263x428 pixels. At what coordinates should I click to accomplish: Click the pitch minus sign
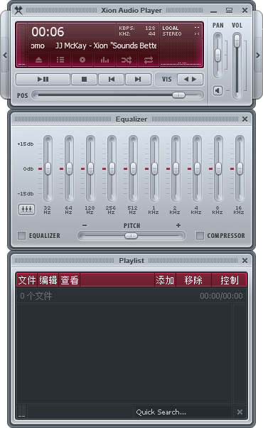85,225
